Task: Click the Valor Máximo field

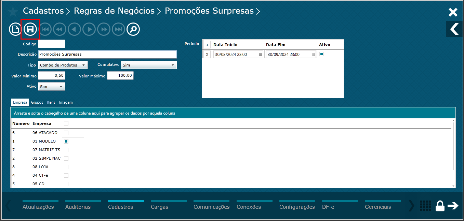Action: point(120,76)
